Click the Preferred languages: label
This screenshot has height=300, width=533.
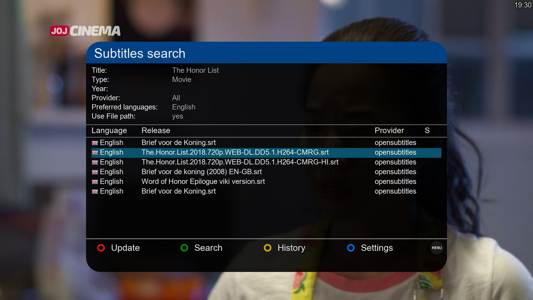click(125, 107)
